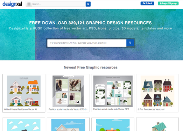Open second-row orange roof house thumbnail
Viewport: 183px width, 131px height.
pos(113,125)
